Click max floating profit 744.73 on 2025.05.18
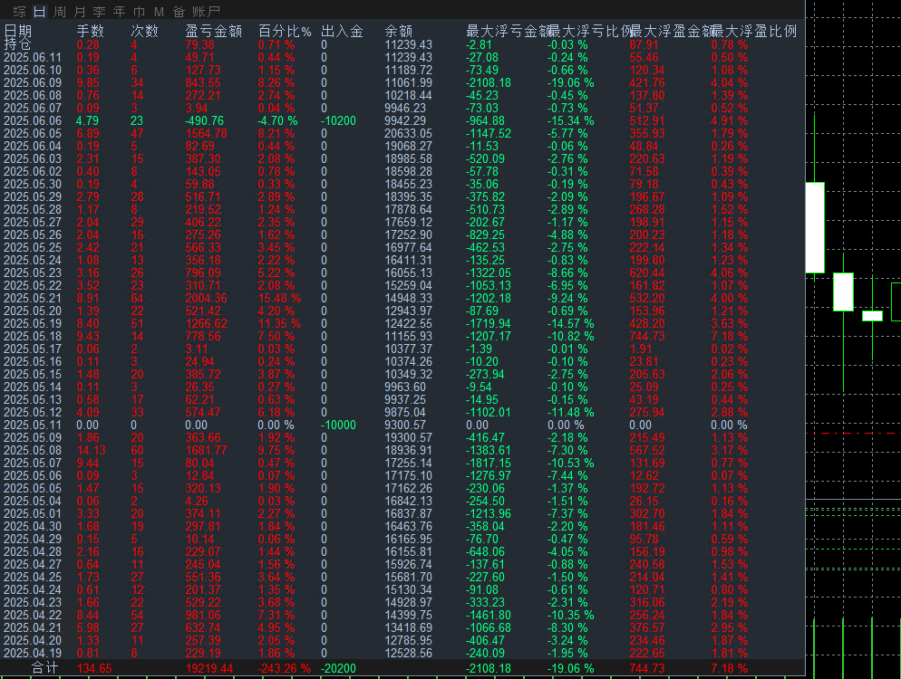 647,336
